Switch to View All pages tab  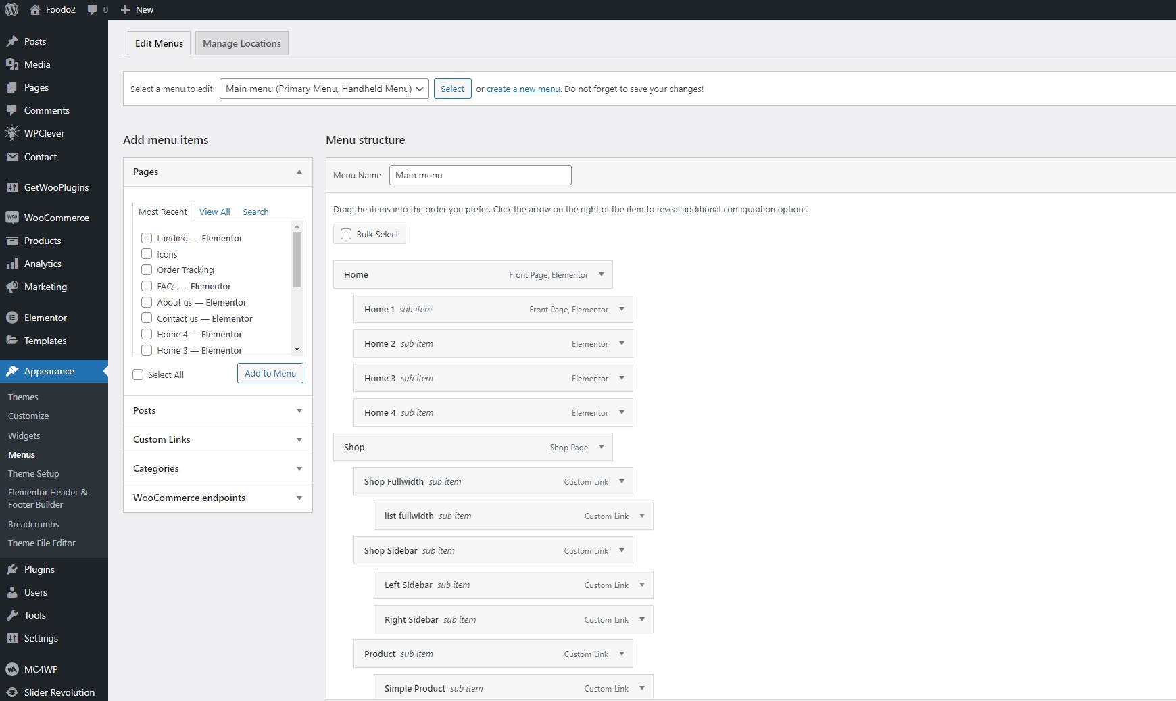point(214,212)
